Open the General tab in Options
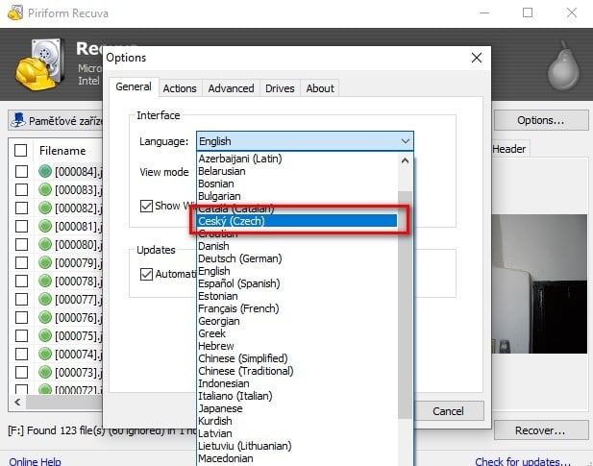 [x=134, y=86]
